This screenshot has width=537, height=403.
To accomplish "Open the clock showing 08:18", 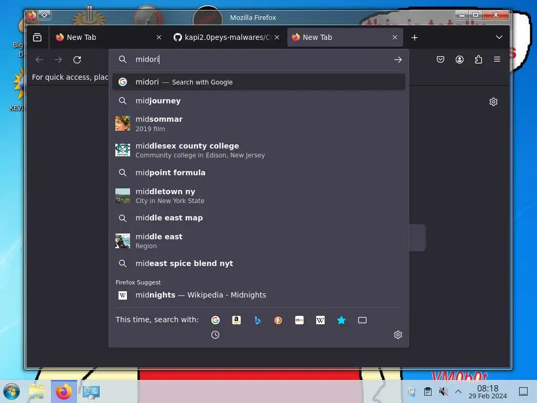I will pyautogui.click(x=488, y=391).
